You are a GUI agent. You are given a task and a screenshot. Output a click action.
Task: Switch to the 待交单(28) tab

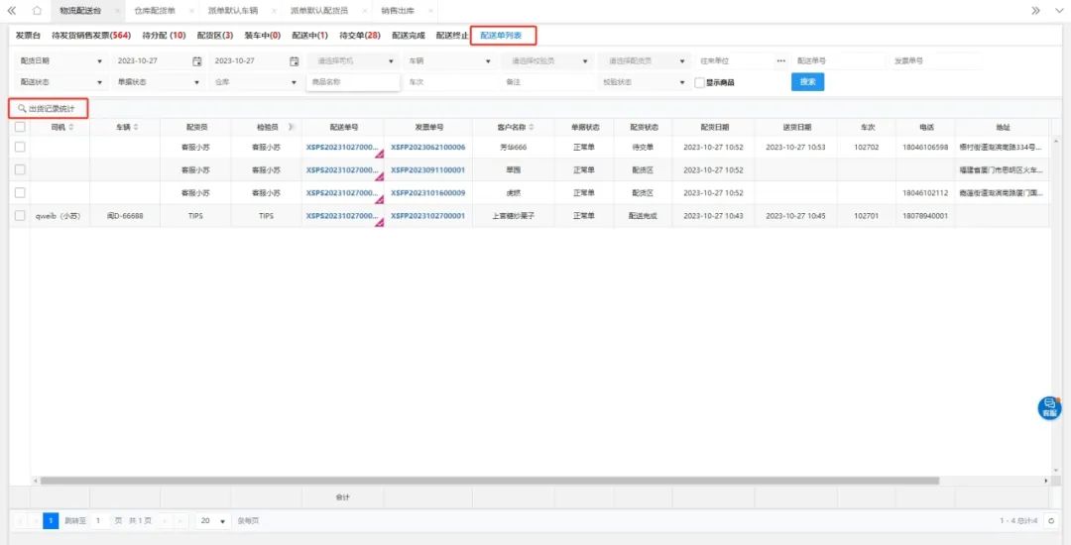359,36
